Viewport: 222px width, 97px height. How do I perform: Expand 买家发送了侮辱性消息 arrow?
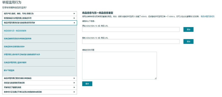[74, 87]
